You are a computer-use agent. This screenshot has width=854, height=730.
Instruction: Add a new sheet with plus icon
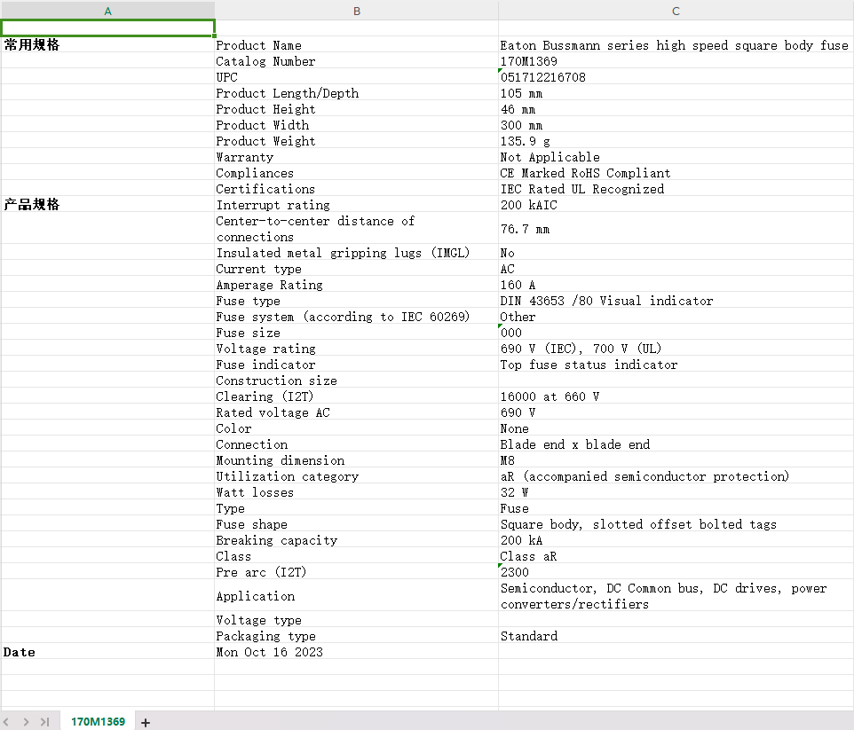point(145,722)
